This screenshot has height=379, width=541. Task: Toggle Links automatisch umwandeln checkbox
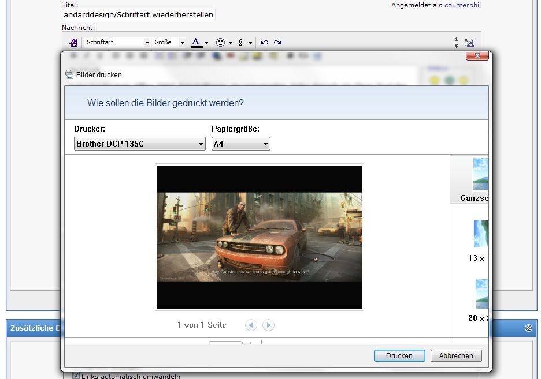(x=76, y=376)
